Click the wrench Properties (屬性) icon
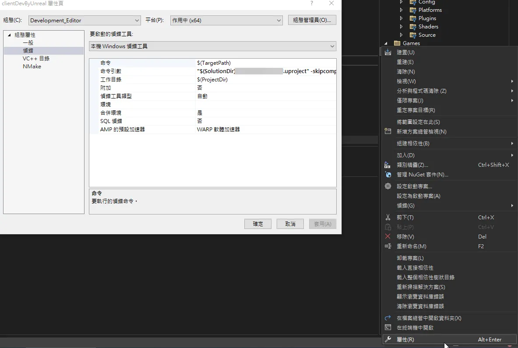Image resolution: width=518 pixels, height=348 pixels. click(x=388, y=340)
